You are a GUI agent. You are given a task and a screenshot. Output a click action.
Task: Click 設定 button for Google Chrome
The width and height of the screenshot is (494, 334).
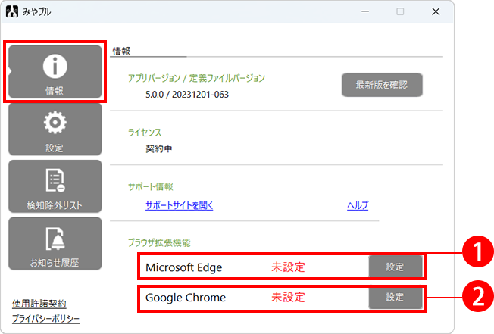click(x=396, y=298)
